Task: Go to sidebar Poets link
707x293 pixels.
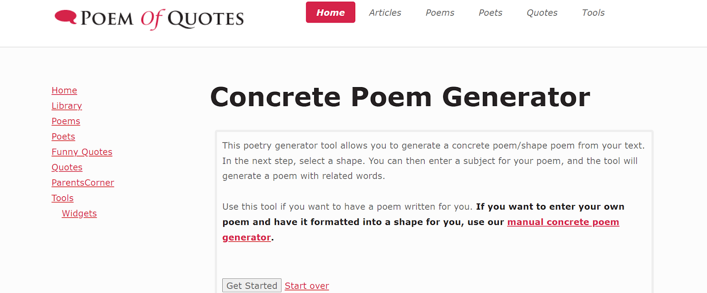Action: tap(63, 137)
